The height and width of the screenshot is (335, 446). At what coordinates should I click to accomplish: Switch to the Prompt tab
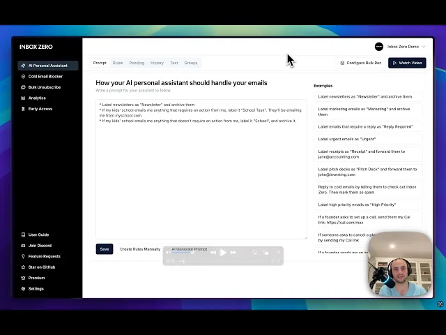tap(100, 63)
